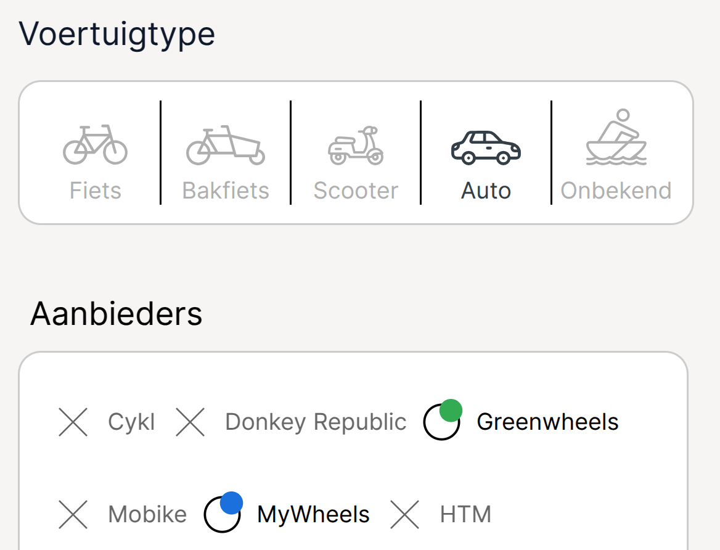The width and height of the screenshot is (720, 550).
Task: Click the Greenwheels provider name
Action: [548, 422]
